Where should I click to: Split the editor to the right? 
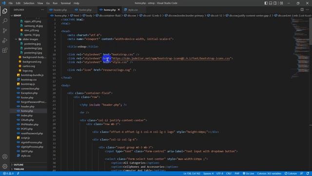302,10
